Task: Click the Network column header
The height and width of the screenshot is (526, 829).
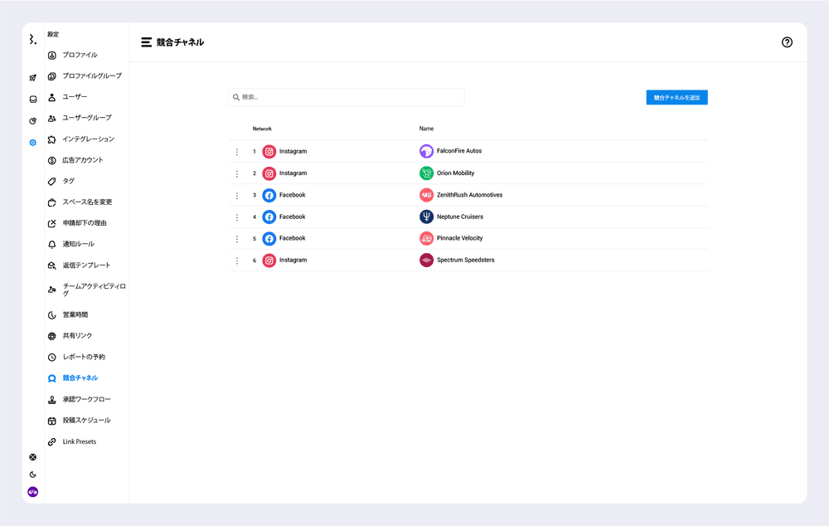Action: [x=262, y=129]
